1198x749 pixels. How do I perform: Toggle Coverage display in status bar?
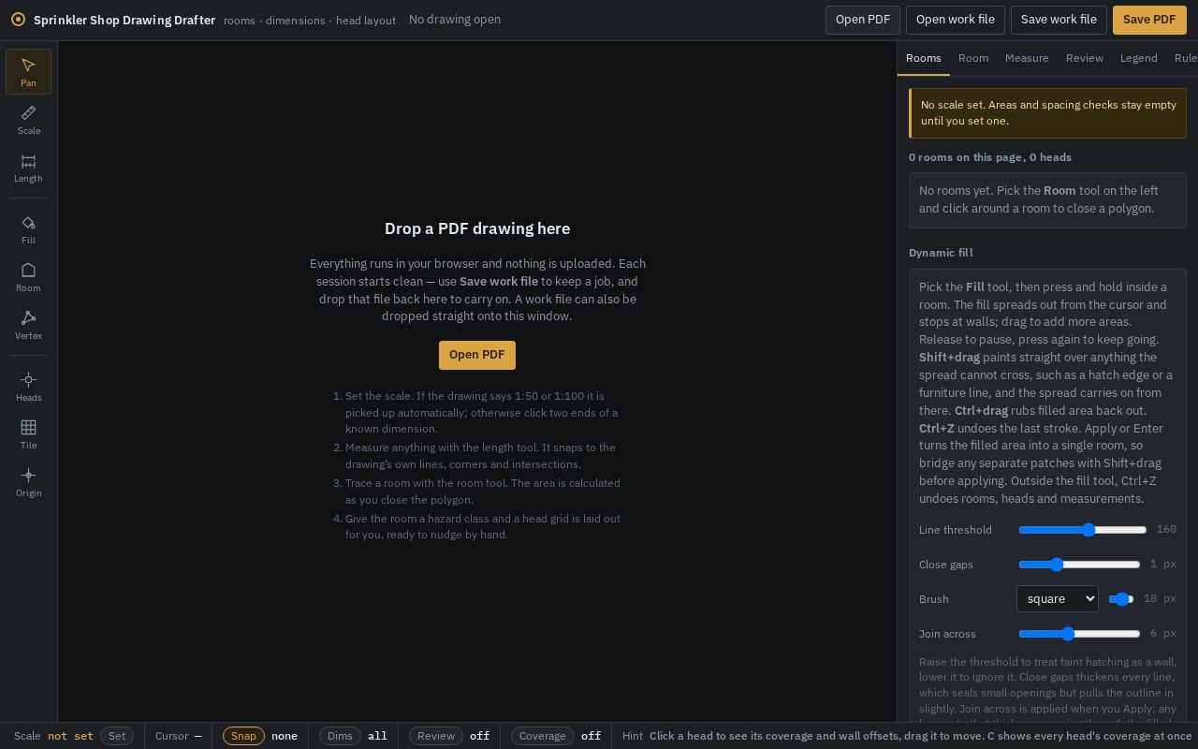click(543, 736)
